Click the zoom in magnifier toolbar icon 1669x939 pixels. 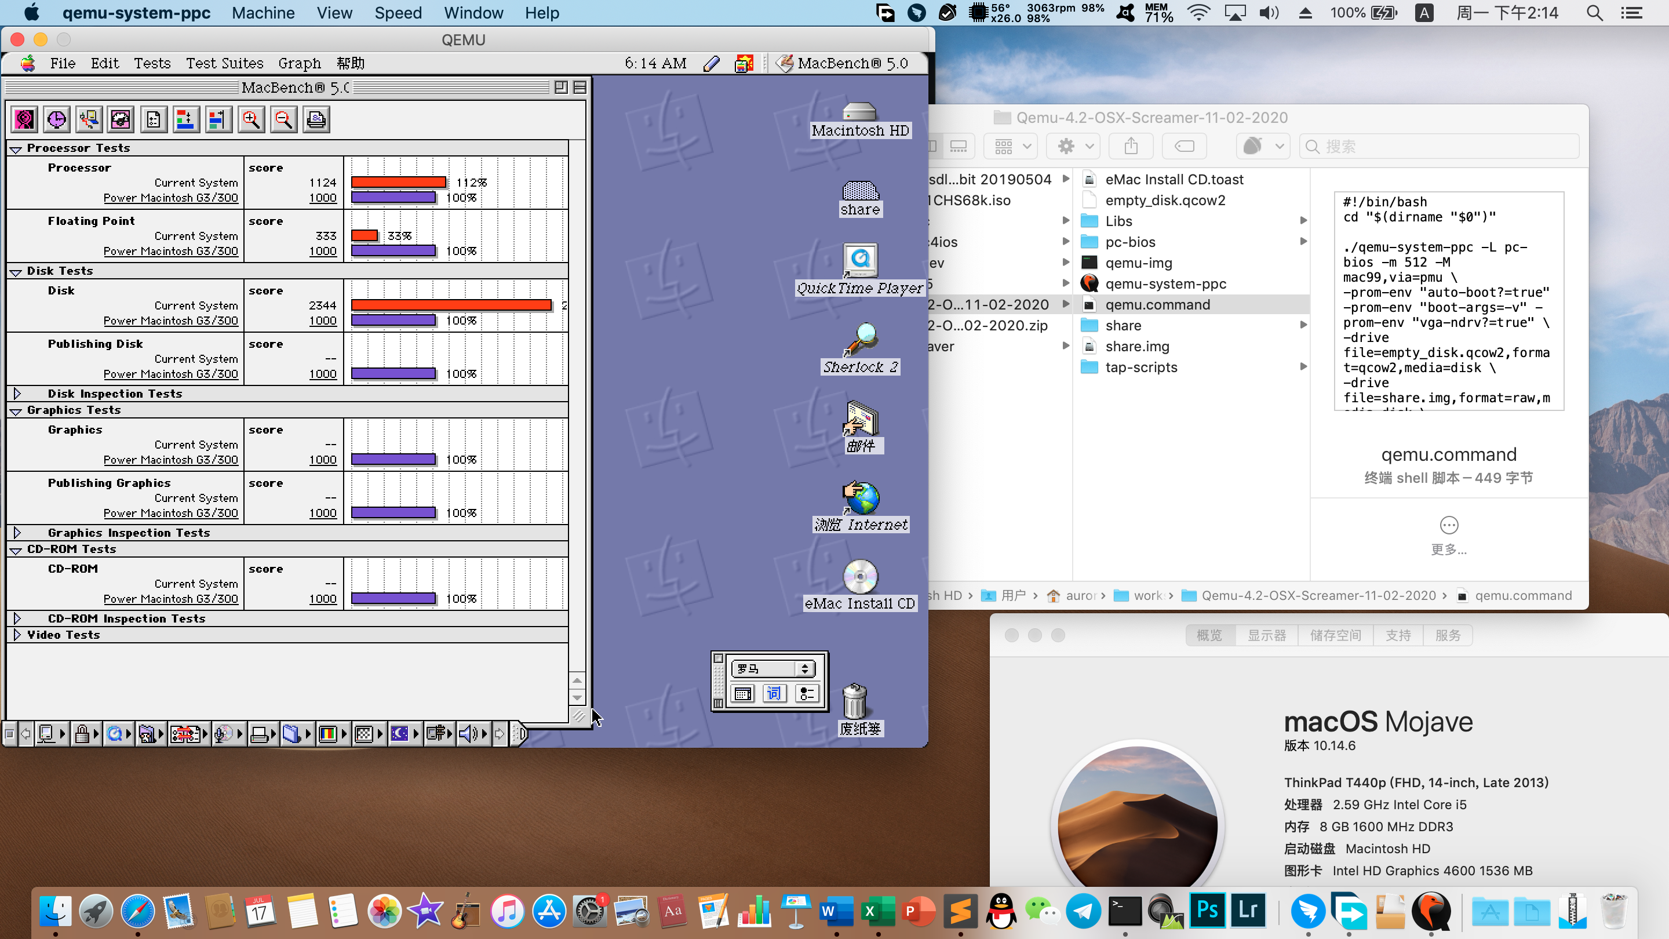[251, 119]
